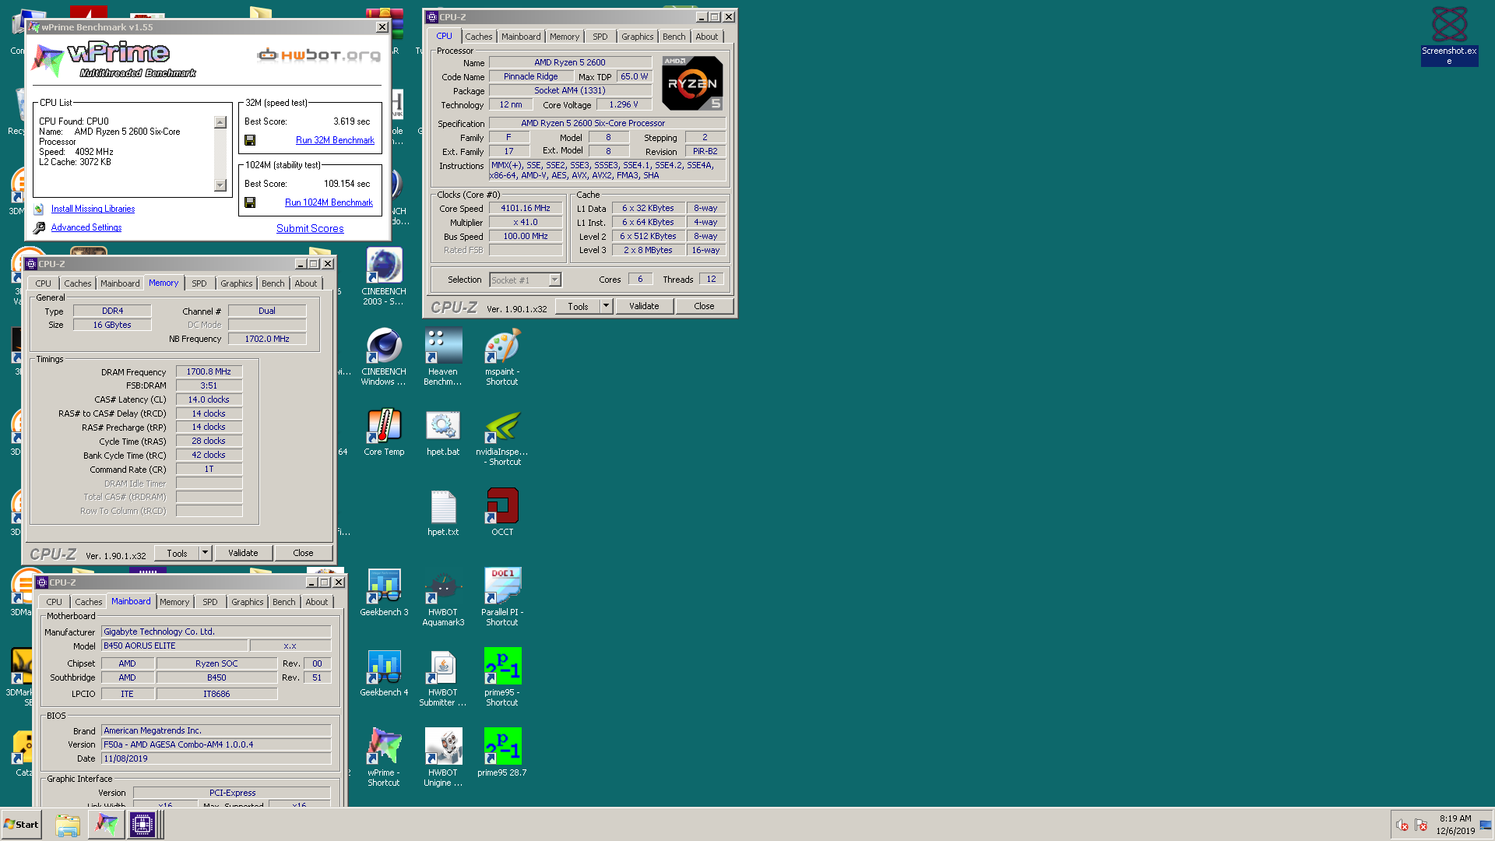This screenshot has width=1495, height=841.
Task: Select the hpet.bat file icon
Action: pyautogui.click(x=443, y=433)
